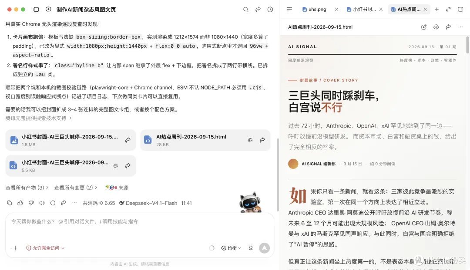470x270 pixels.
Task: Switch to xhs.png tab
Action: 317,9
